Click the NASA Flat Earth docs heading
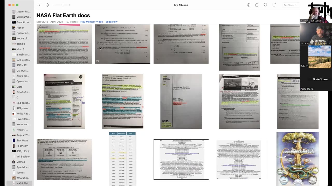The image size is (332, 186). pos(63,16)
